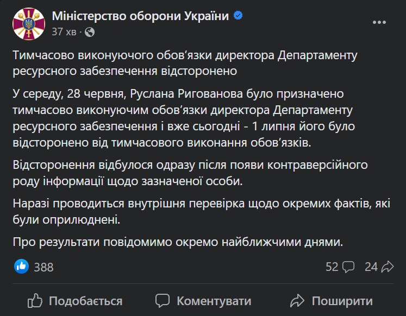Click the arrow icon in Поширити
Viewport: 406px width, 316px height.
tap(297, 301)
